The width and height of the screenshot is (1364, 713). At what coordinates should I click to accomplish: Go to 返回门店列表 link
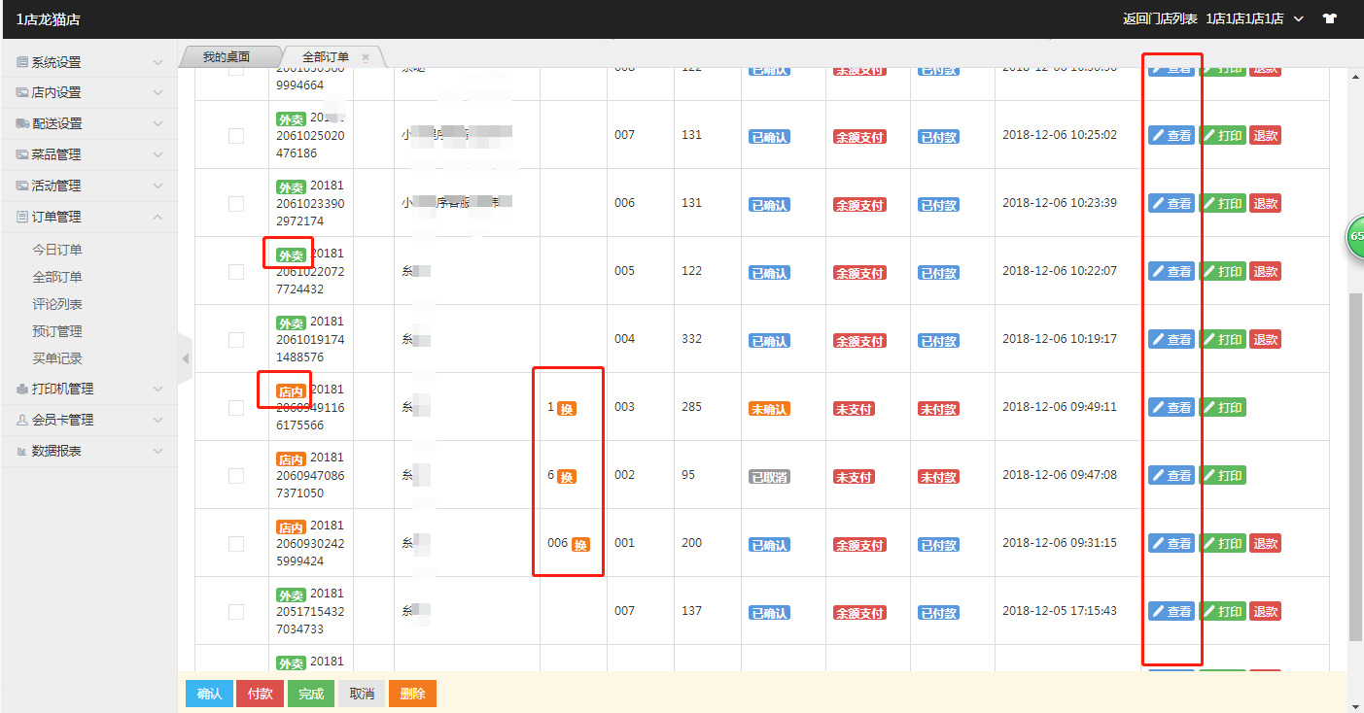click(1160, 18)
